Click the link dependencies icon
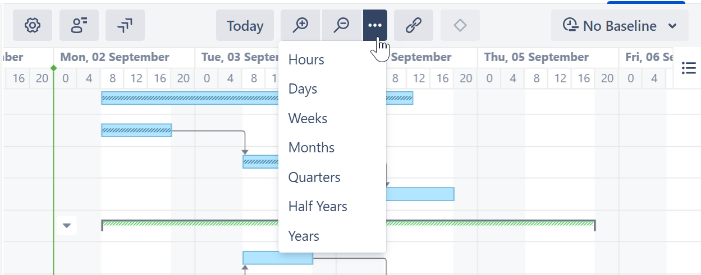 pyautogui.click(x=414, y=26)
